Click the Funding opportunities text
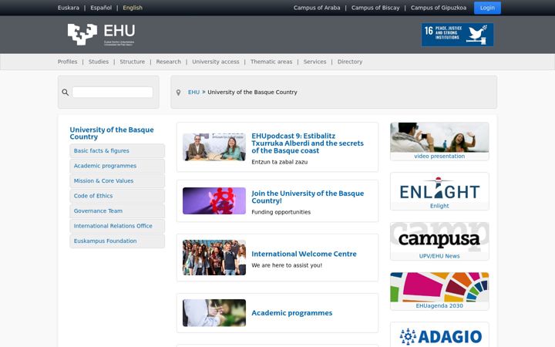Image resolution: width=555 pixels, height=347 pixels. tap(281, 212)
